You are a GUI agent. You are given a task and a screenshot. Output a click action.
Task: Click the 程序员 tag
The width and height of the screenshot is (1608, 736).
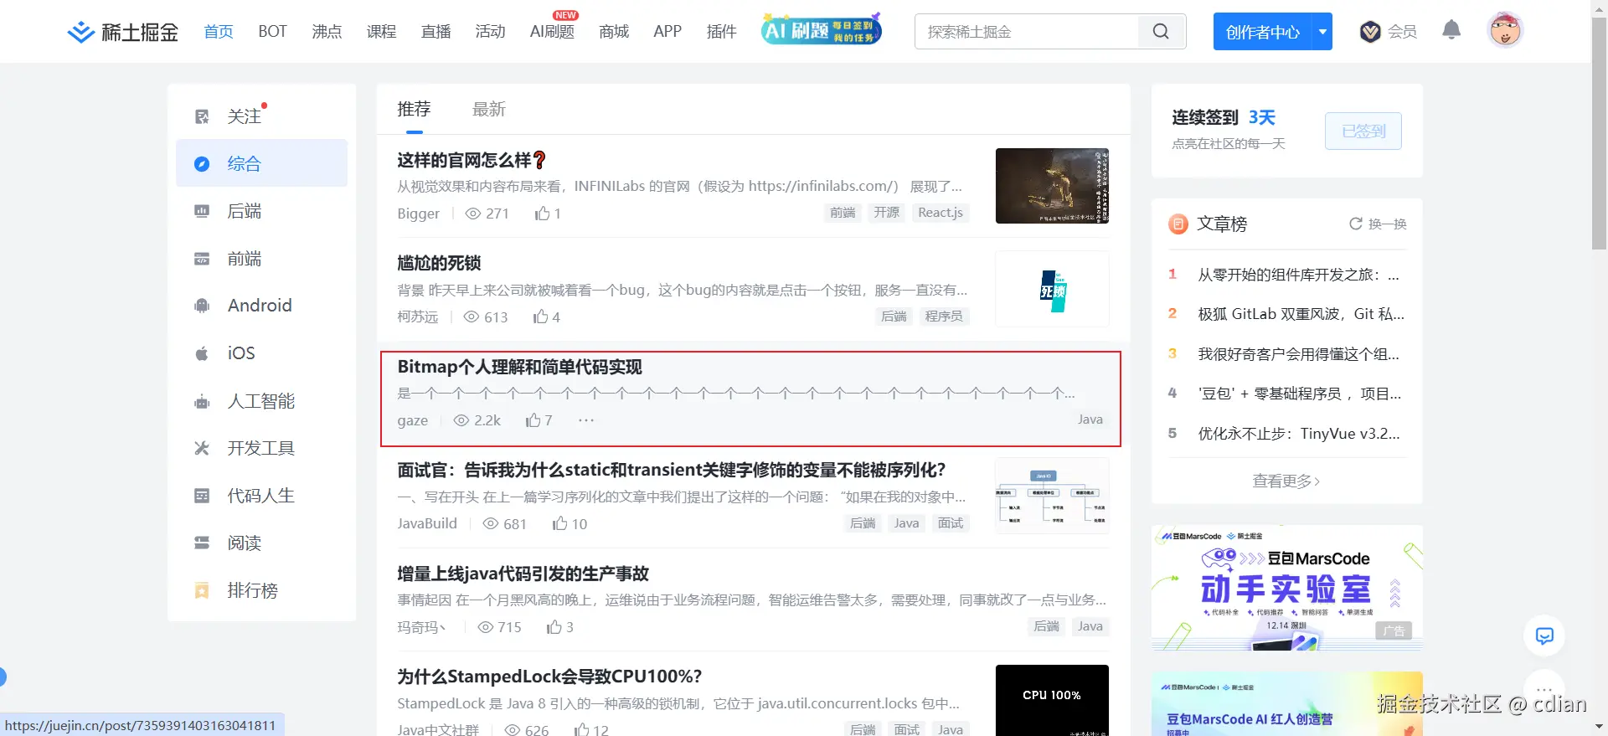(x=944, y=317)
